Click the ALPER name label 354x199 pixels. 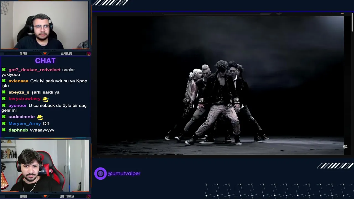pyautogui.click(x=23, y=54)
